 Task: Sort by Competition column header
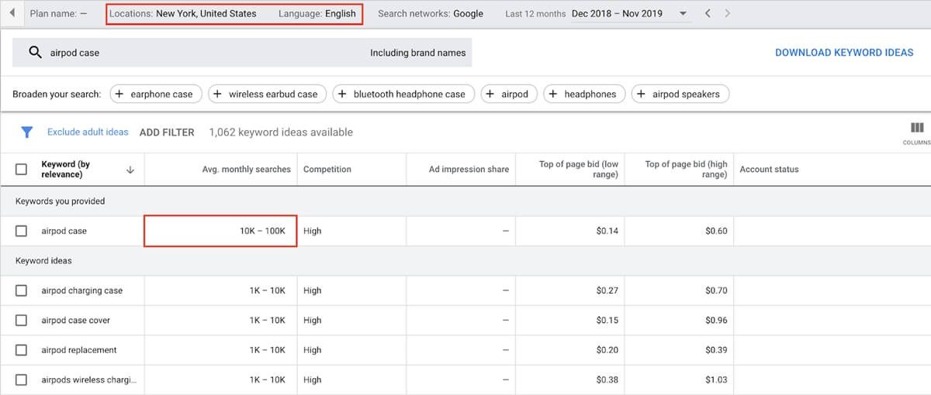(x=327, y=169)
